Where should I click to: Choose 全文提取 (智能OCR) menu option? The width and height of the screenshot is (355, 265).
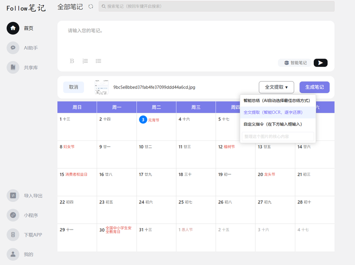(x=276, y=113)
